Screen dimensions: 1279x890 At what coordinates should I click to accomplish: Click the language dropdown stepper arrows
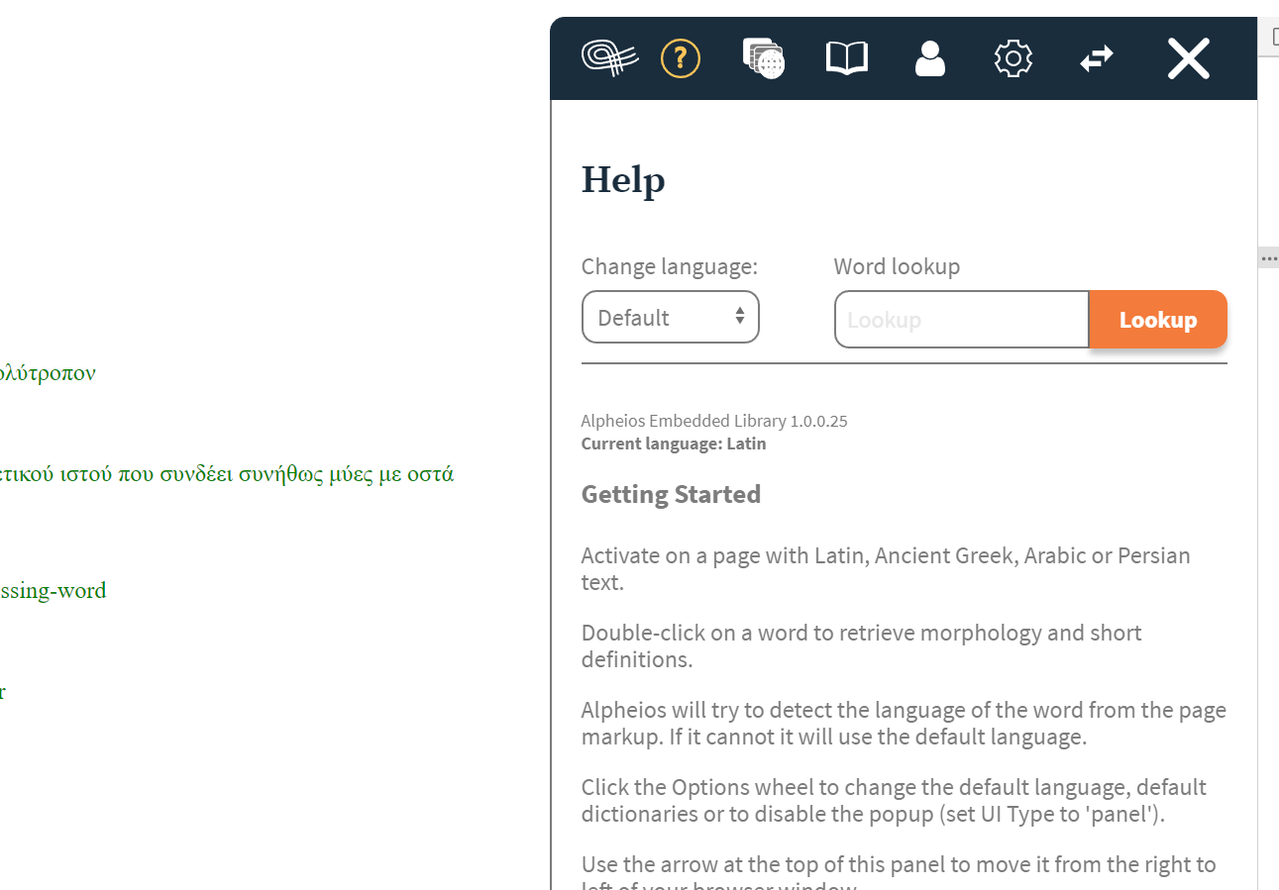[x=739, y=317]
